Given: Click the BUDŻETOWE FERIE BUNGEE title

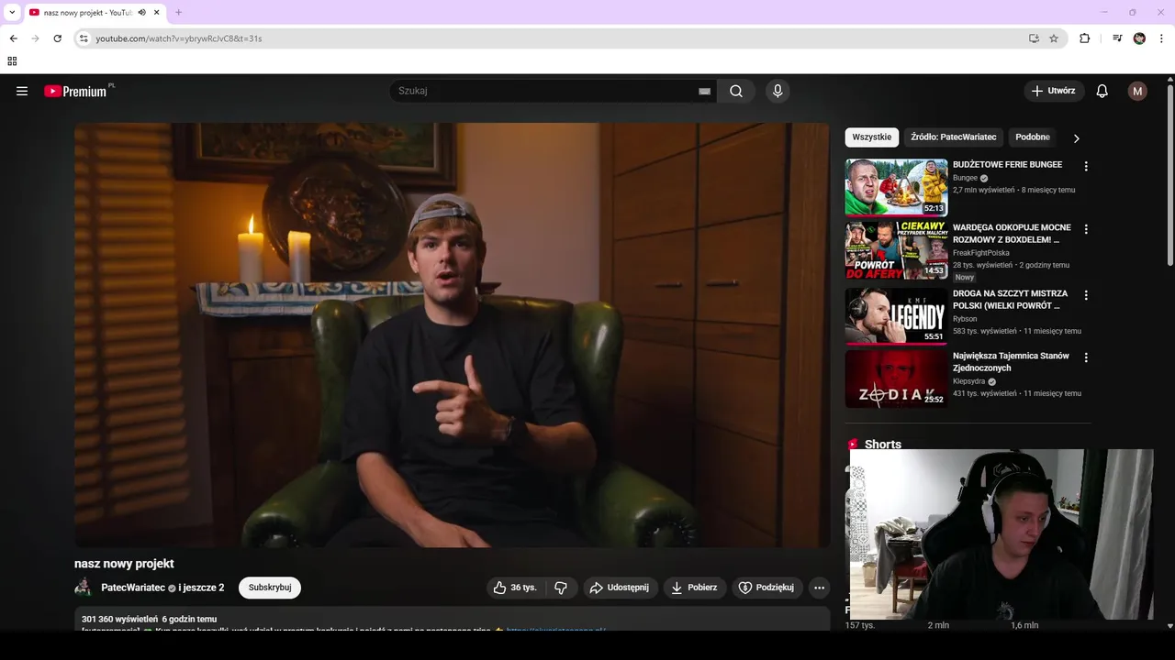Looking at the screenshot, I should click(1007, 165).
